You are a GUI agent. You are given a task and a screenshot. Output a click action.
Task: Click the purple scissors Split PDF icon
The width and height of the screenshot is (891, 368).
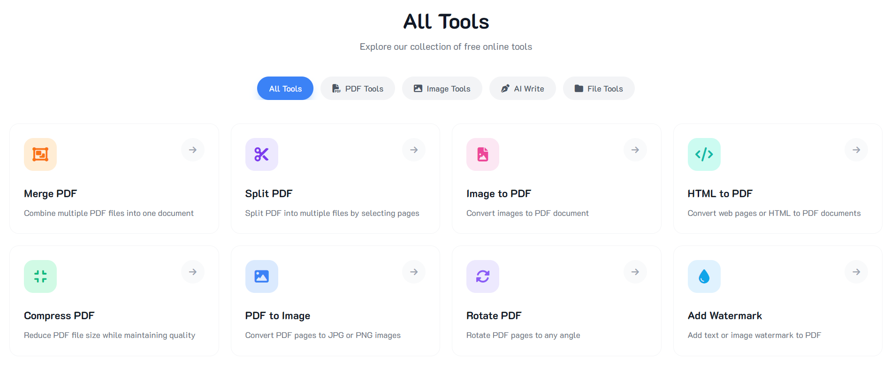pos(262,154)
